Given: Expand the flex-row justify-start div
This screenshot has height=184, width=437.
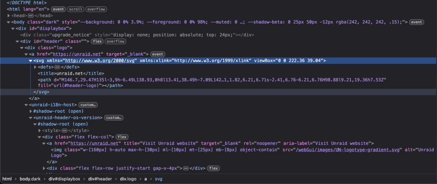Looking at the screenshot, I should tap(44, 168).
